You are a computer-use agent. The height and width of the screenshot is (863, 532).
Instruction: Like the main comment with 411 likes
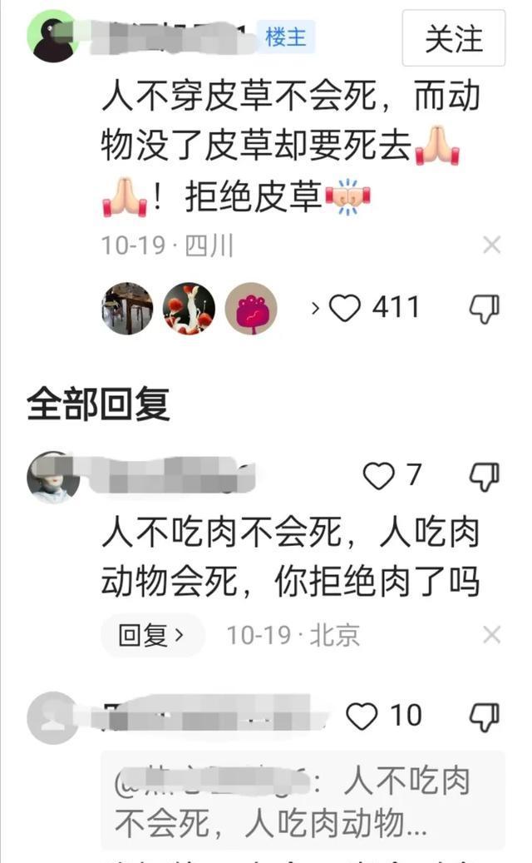coord(345,307)
